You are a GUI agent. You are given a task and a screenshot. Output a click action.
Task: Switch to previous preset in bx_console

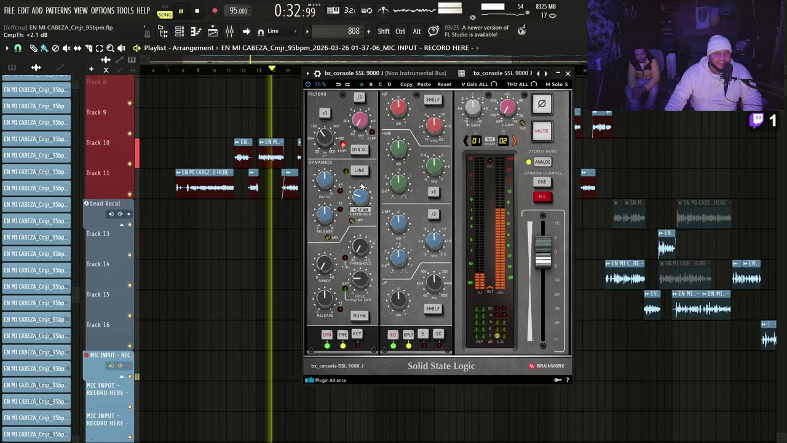(x=539, y=73)
